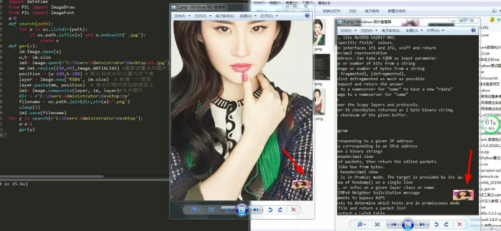Minimize the 1.png photo viewer window
Image resolution: width=501 pixels, height=231 pixels.
288,6
